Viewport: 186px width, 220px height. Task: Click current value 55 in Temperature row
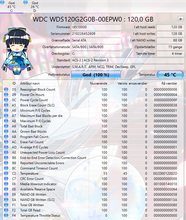click(105, 174)
